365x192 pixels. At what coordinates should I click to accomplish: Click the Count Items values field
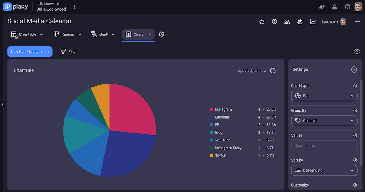tap(324, 145)
